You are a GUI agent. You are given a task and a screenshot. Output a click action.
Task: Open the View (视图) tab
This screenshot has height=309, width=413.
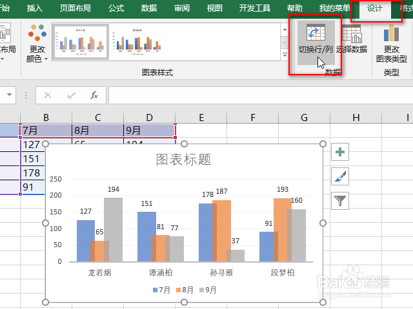pos(214,8)
